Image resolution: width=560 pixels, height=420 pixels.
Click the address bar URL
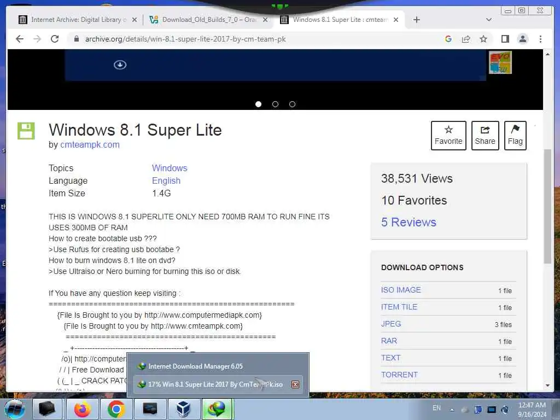pyautogui.click(x=185, y=39)
